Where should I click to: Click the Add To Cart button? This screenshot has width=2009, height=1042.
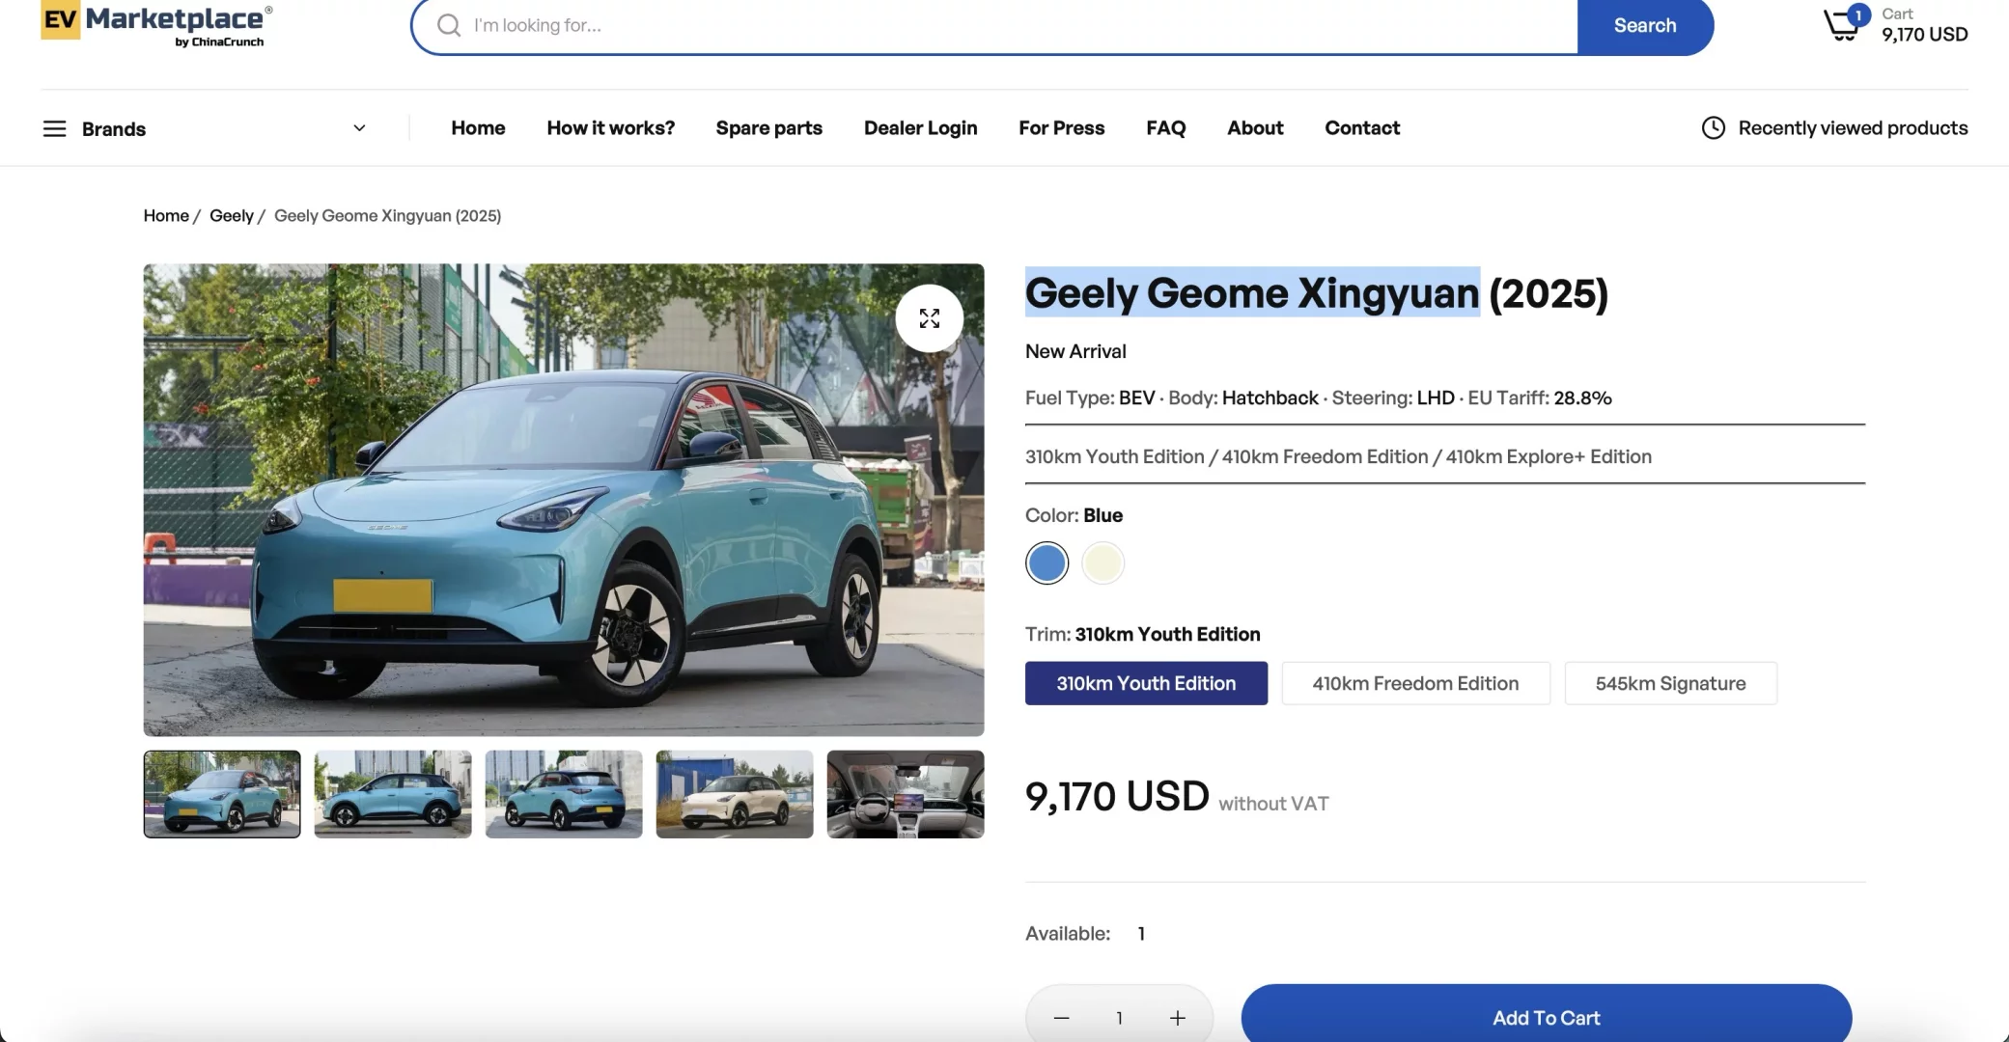pyautogui.click(x=1545, y=1017)
